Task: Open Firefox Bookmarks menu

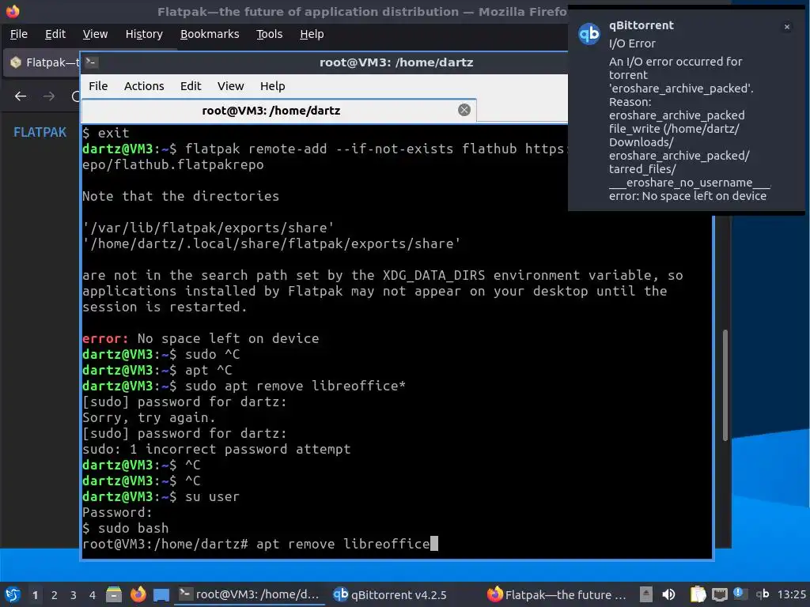Action: [210, 34]
